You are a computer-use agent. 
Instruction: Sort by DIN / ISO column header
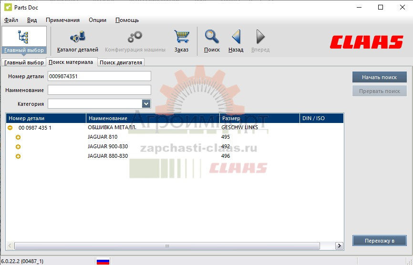pyautogui.click(x=322, y=118)
